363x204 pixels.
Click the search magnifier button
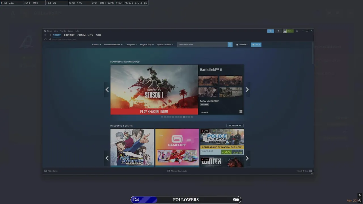(x=230, y=44)
